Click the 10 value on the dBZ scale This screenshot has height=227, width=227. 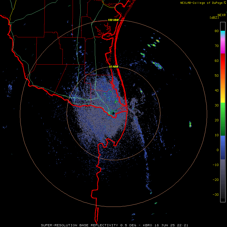[217, 135]
